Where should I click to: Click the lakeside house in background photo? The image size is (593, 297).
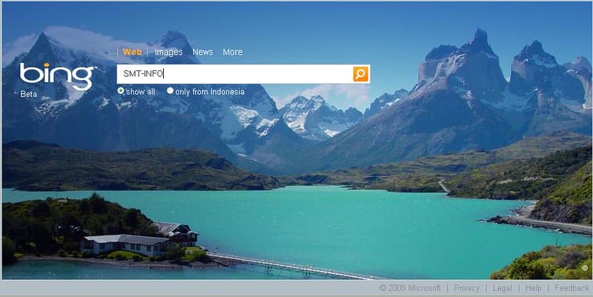(x=140, y=240)
